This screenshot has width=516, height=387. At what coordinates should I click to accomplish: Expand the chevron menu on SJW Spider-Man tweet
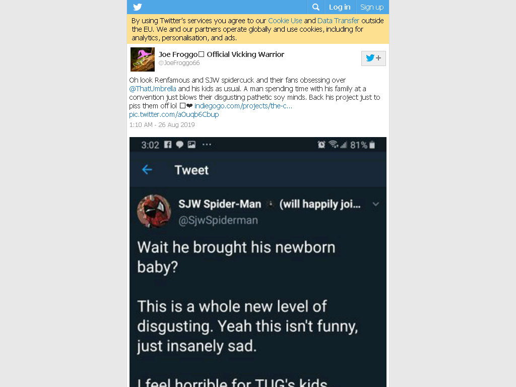pyautogui.click(x=375, y=204)
